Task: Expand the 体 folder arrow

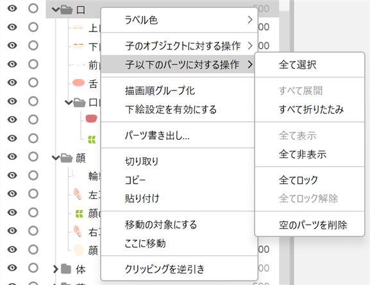Action: pyautogui.click(x=55, y=269)
